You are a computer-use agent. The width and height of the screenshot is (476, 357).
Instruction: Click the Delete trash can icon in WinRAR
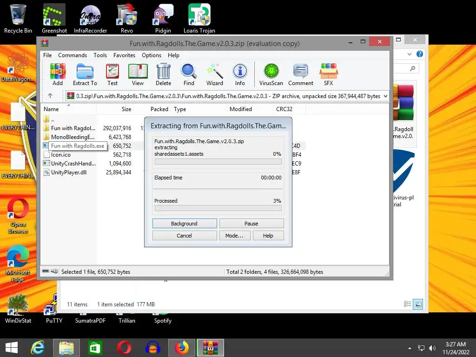[163, 75]
